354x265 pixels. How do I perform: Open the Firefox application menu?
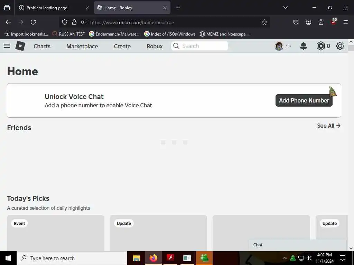346,22
